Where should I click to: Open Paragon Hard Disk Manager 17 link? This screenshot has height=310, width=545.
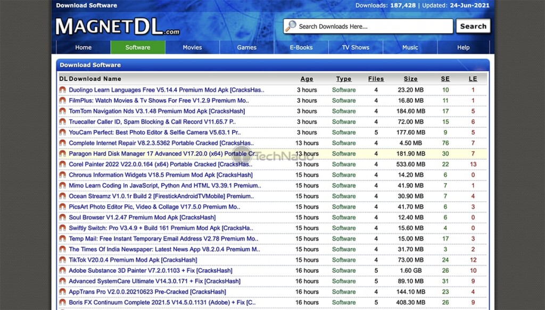(x=163, y=153)
